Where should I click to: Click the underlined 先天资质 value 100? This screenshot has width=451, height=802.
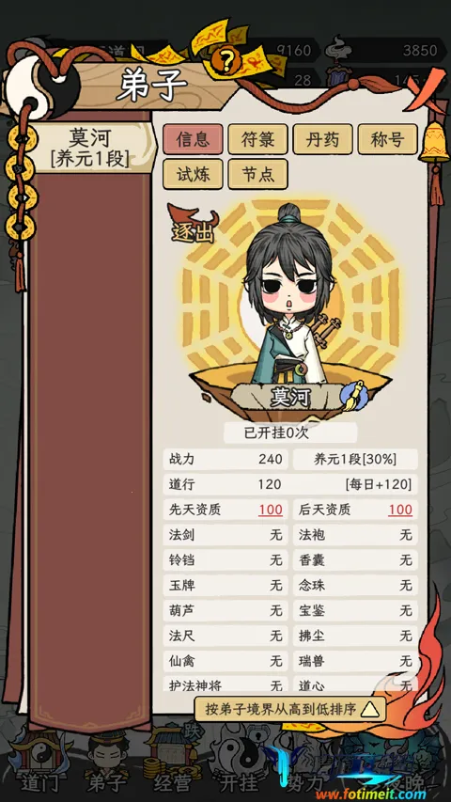[x=271, y=510]
